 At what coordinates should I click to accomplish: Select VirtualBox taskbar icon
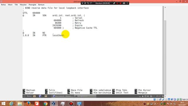53,103
